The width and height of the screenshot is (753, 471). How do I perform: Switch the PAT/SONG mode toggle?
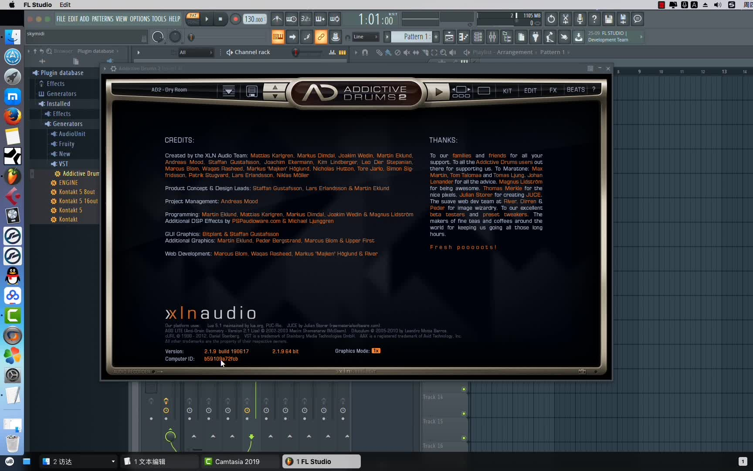click(x=193, y=19)
